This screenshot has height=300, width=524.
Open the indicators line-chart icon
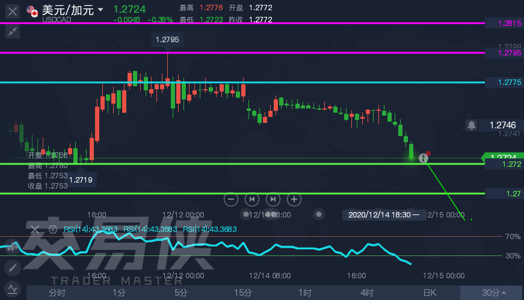click(13, 289)
